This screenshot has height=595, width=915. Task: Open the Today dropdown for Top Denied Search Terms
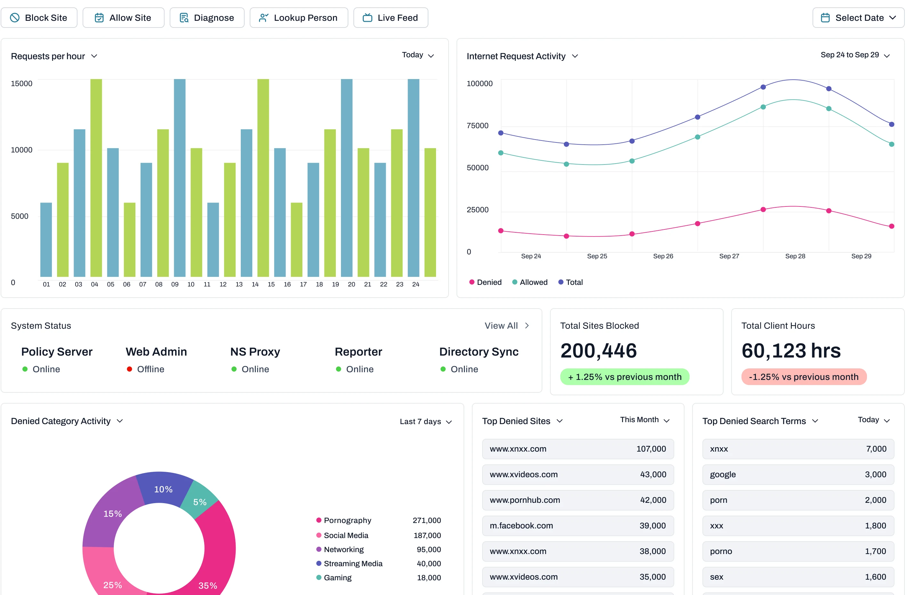873,420
